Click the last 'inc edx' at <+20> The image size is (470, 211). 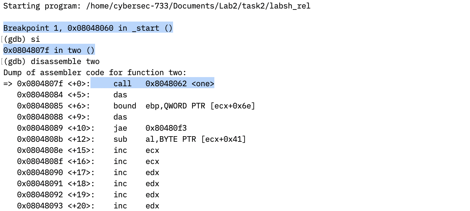pos(136,206)
